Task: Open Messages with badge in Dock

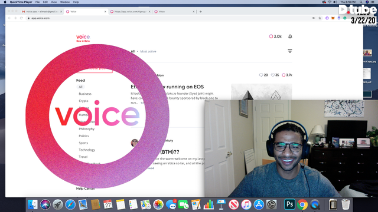Action: click(171, 205)
